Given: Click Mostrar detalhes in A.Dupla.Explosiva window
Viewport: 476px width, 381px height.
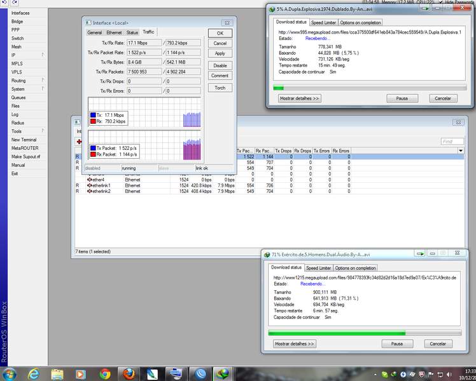Looking at the screenshot, I should coord(299,98).
